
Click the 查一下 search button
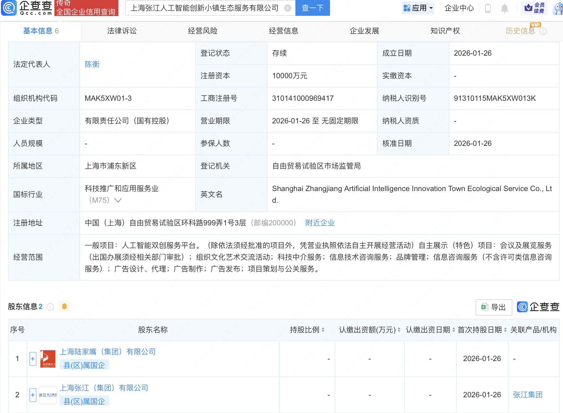312,8
